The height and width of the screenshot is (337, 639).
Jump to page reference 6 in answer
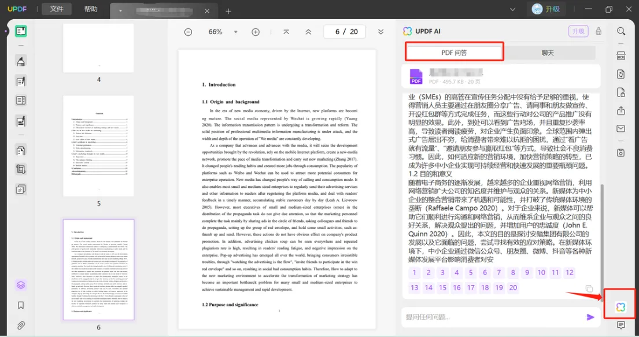pos(485,273)
